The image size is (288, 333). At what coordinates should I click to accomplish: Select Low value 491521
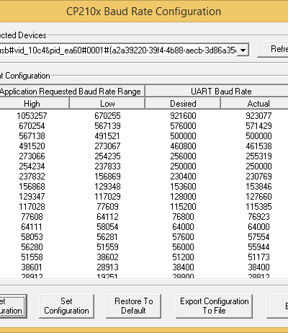[x=107, y=136]
